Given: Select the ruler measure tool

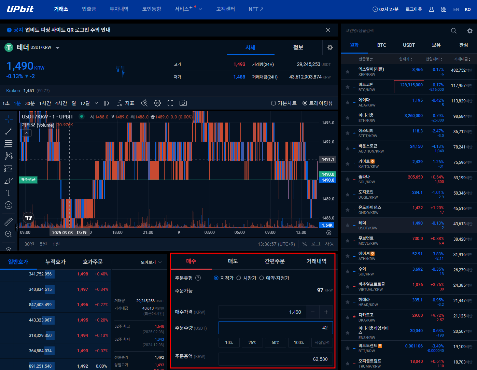Looking at the screenshot, I should [x=9, y=222].
